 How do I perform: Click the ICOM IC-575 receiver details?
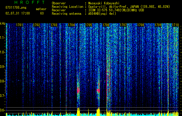coord(116,10)
